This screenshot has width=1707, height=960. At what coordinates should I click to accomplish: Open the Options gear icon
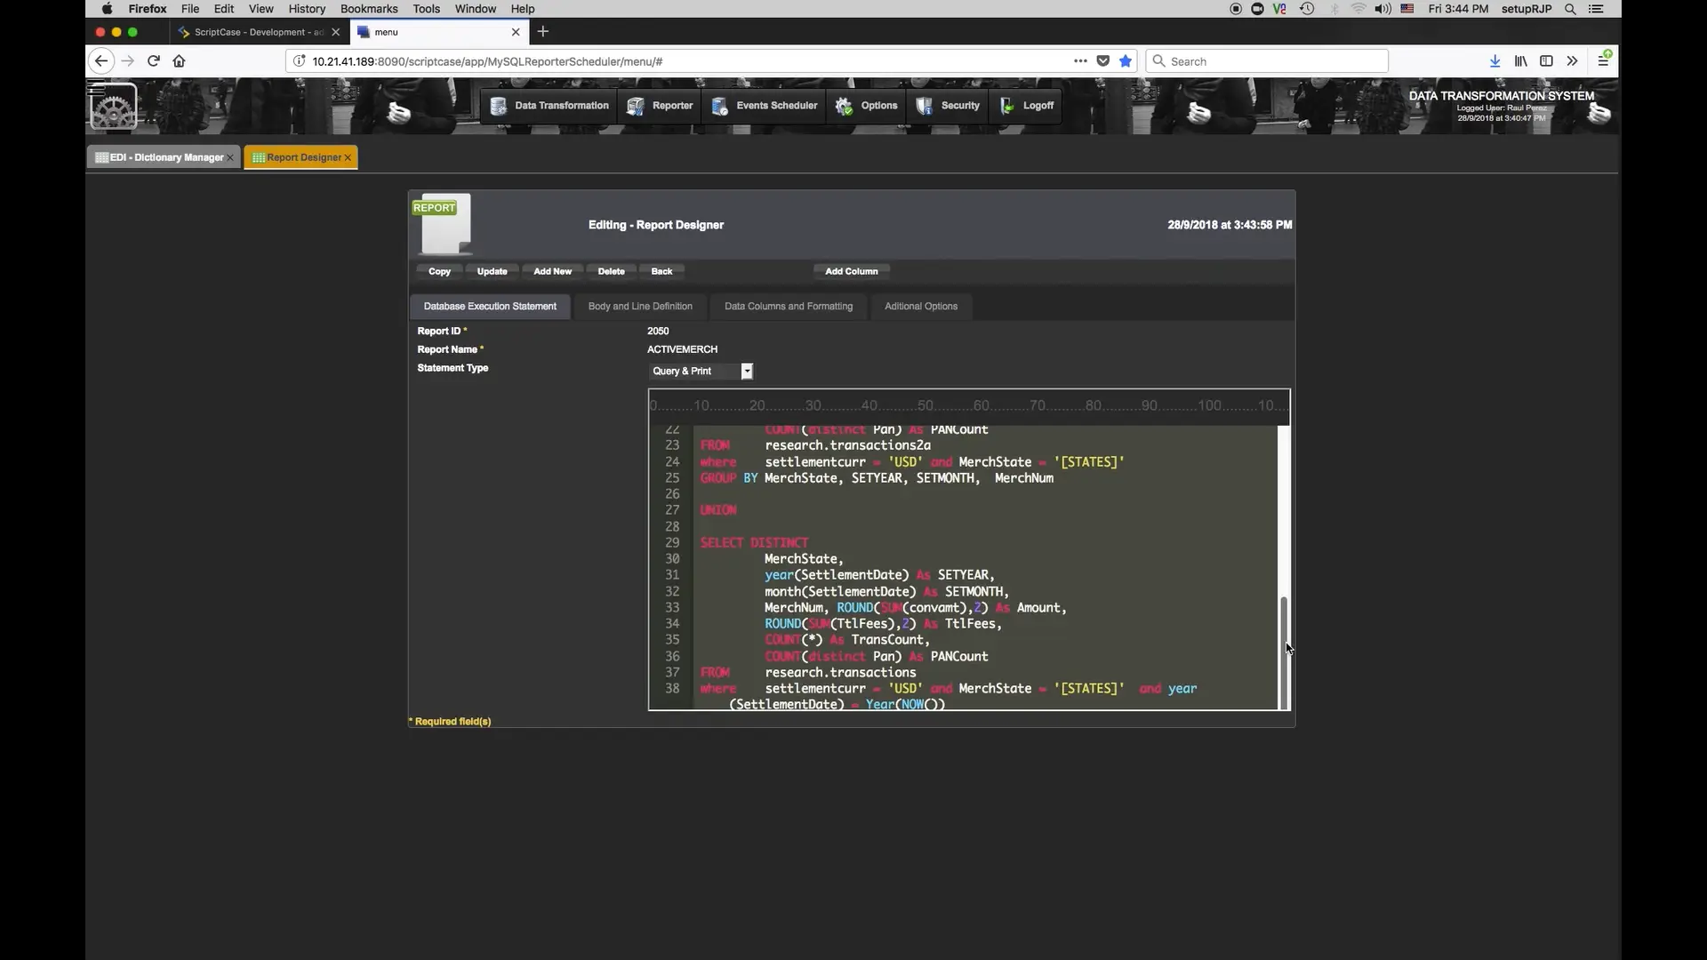[x=844, y=106]
